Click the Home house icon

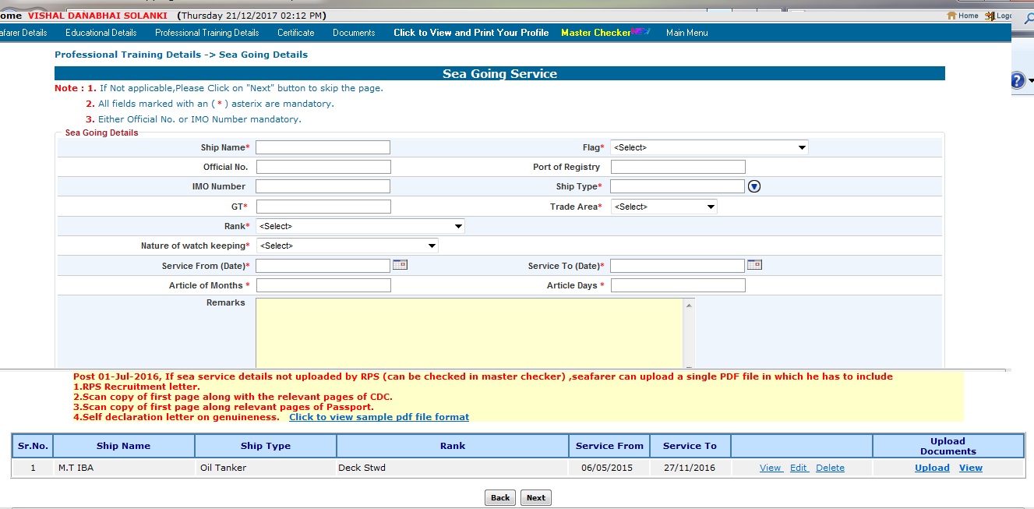point(951,16)
